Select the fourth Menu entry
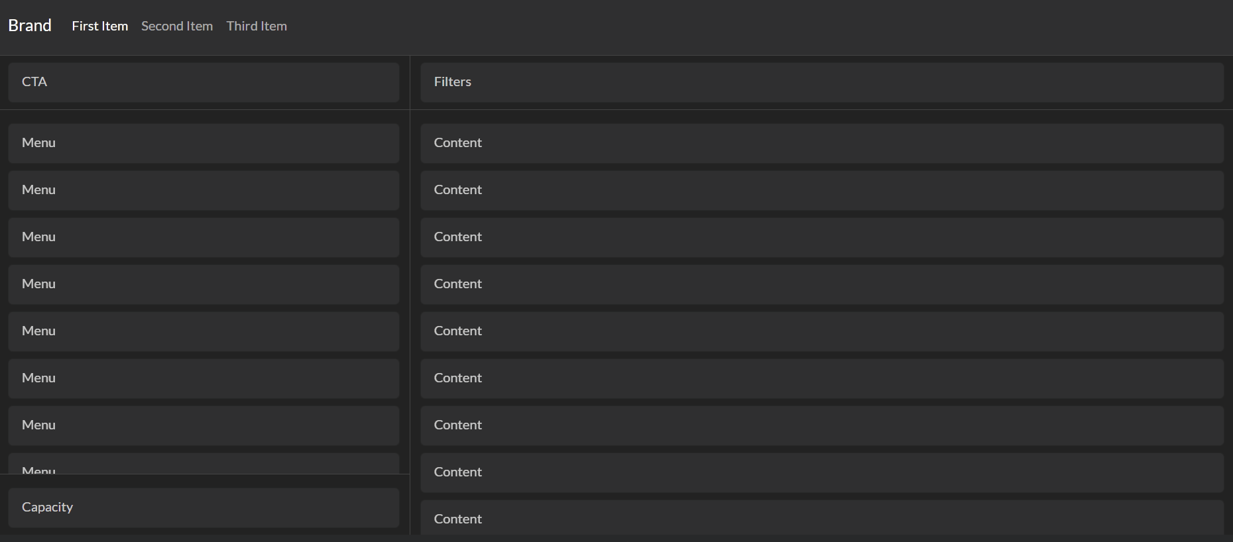 [204, 284]
